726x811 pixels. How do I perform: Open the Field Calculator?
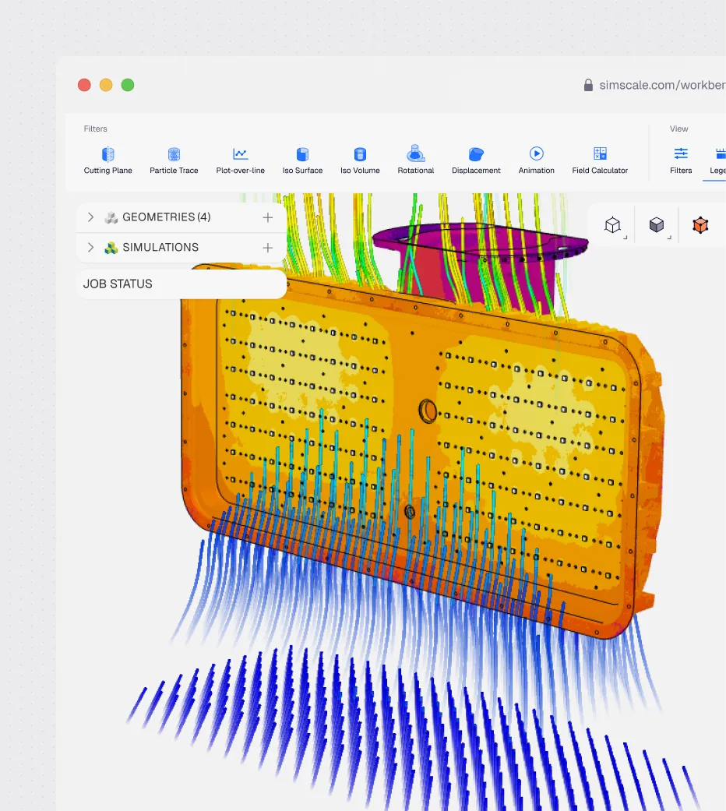pos(600,160)
